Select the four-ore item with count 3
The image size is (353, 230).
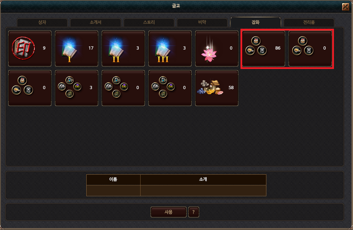coord(77,88)
